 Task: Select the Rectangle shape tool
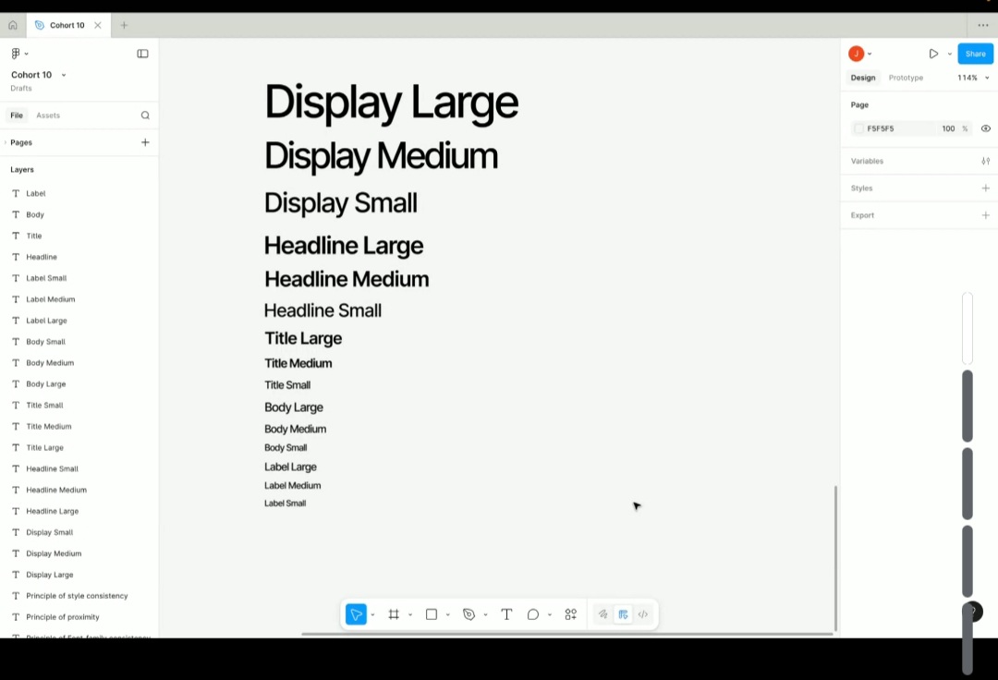pyautogui.click(x=432, y=614)
